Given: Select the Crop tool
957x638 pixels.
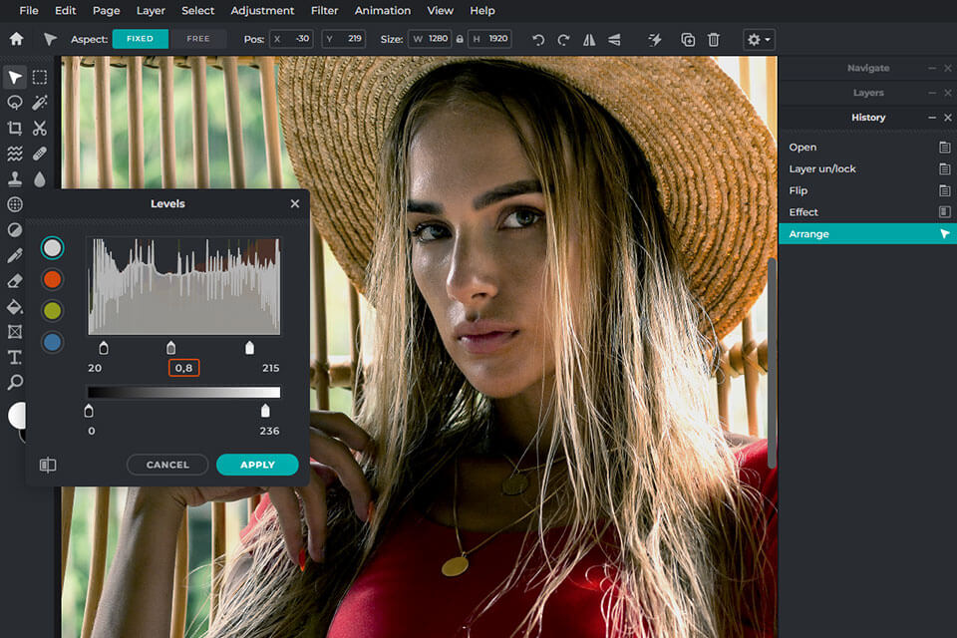Looking at the screenshot, I should pos(15,128).
